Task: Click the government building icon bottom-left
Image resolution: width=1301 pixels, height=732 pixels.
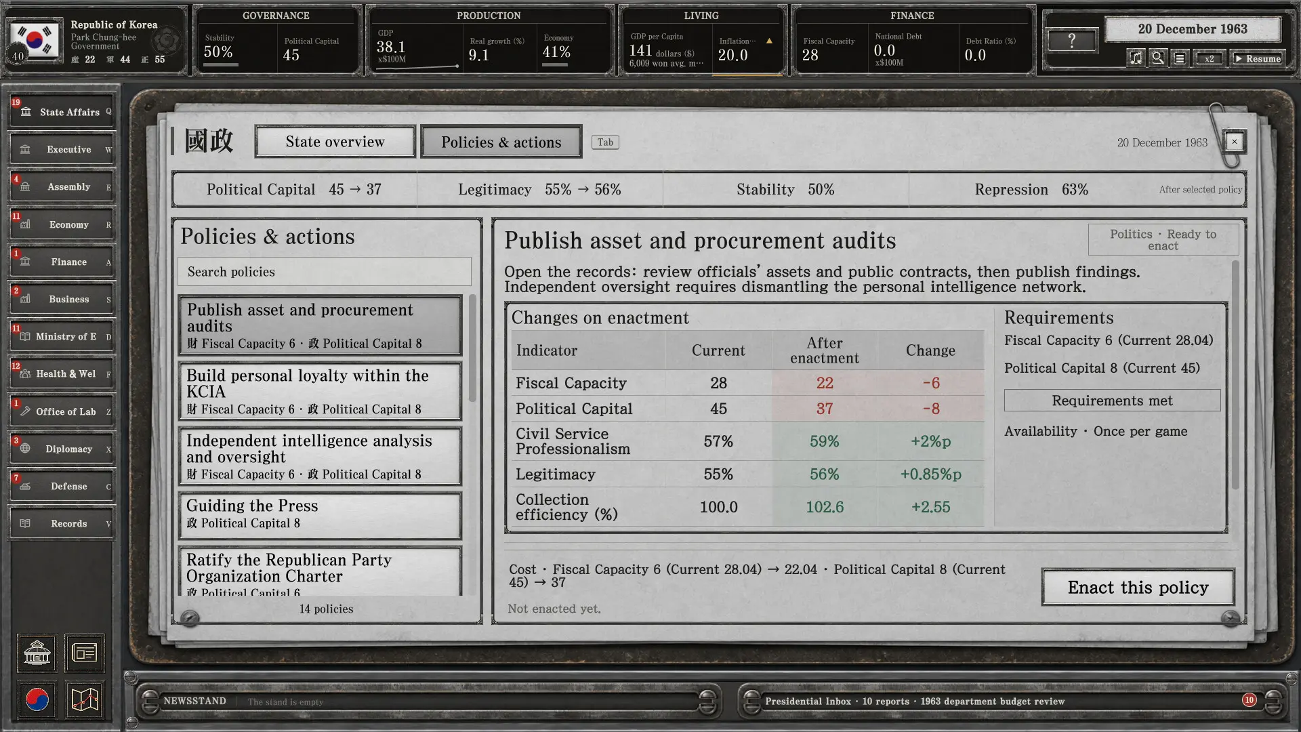Action: coord(37,653)
